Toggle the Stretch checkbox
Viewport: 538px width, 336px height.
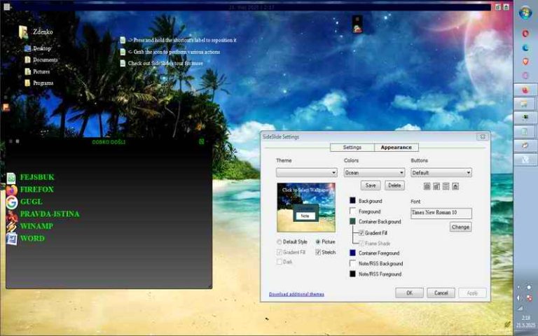coord(318,252)
